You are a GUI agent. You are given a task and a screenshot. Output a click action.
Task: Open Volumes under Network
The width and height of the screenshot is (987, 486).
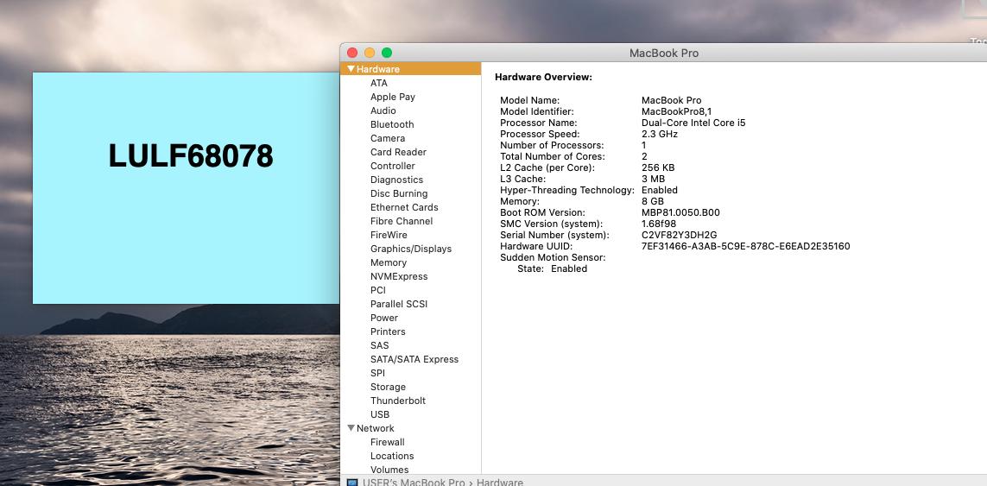[x=389, y=470]
